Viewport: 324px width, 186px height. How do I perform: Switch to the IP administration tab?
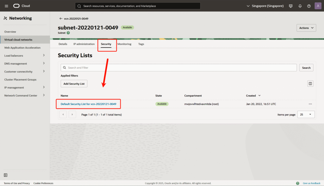pyautogui.click(x=84, y=44)
